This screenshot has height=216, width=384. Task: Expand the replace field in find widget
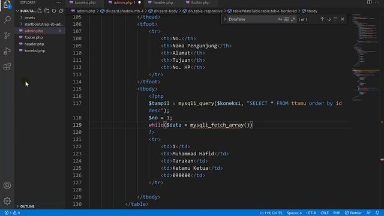click(224, 19)
